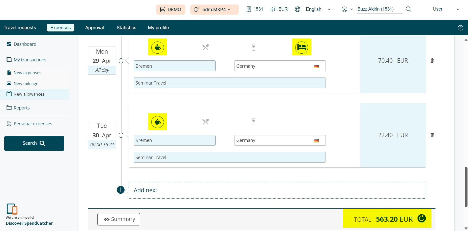
Task: Click the search magnifier beside user field
Action: click(408, 9)
